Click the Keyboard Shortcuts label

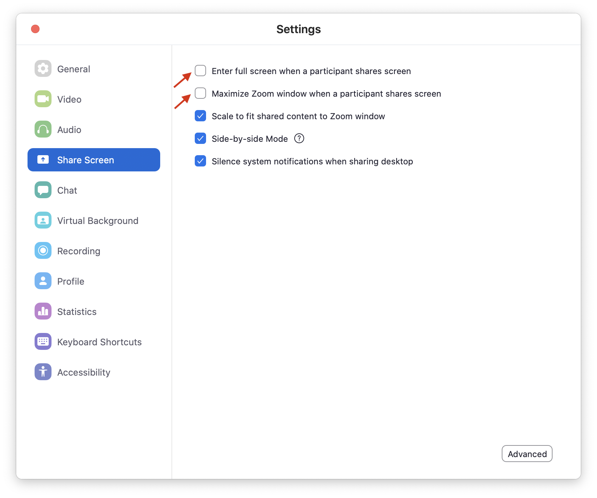pyautogui.click(x=99, y=342)
